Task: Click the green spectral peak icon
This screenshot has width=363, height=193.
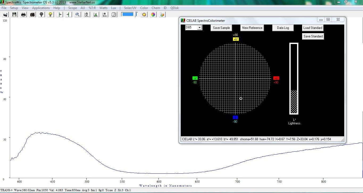Action: (x=96, y=15)
